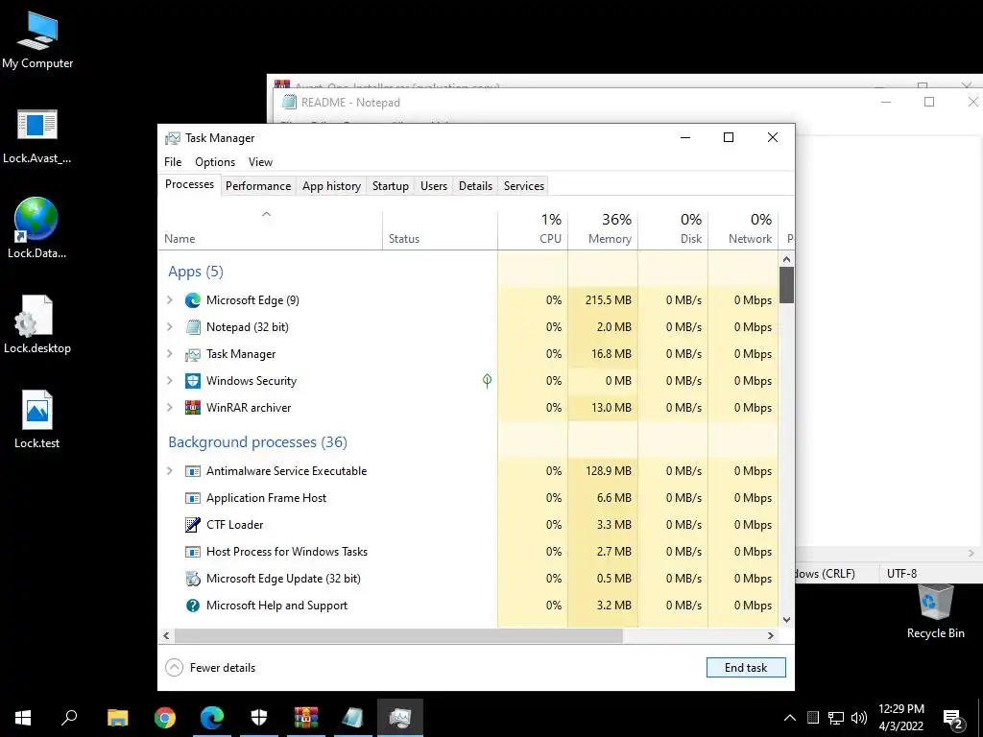Viewport: 983px width, 737px height.
Task: Open the File menu in Task Manager
Action: (x=173, y=161)
